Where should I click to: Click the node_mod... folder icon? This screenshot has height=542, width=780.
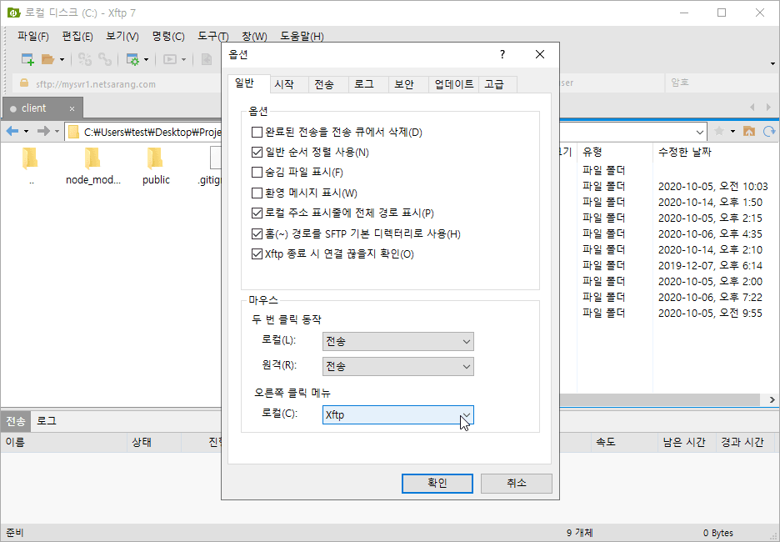tap(92, 158)
